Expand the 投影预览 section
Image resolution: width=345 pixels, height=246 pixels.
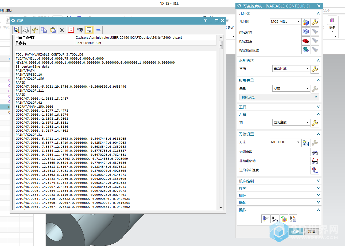[279, 97]
